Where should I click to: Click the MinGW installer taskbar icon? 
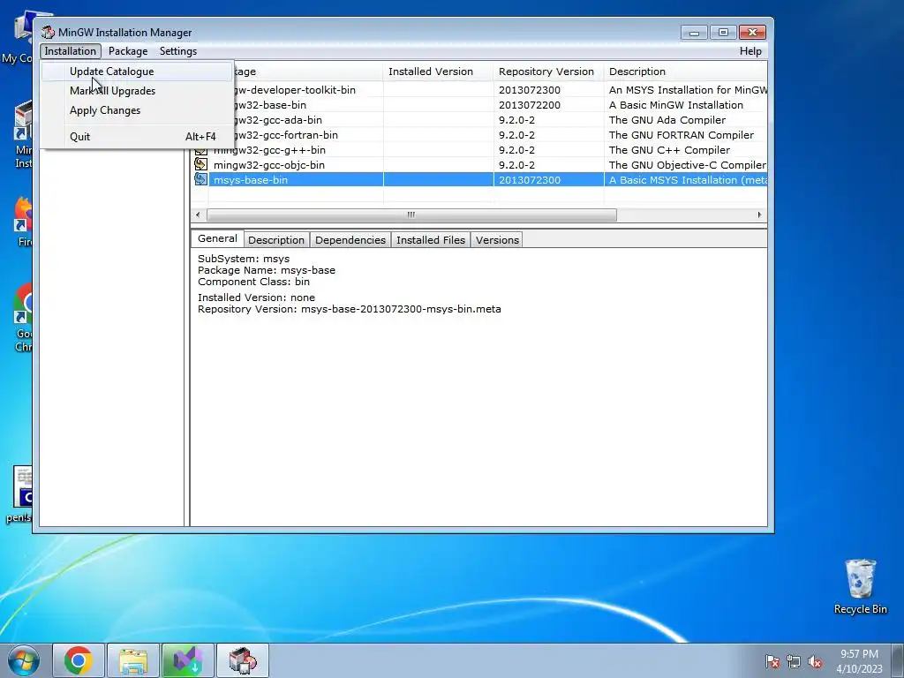click(243, 660)
